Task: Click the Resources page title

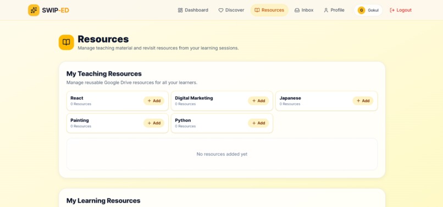Action: pos(103,39)
